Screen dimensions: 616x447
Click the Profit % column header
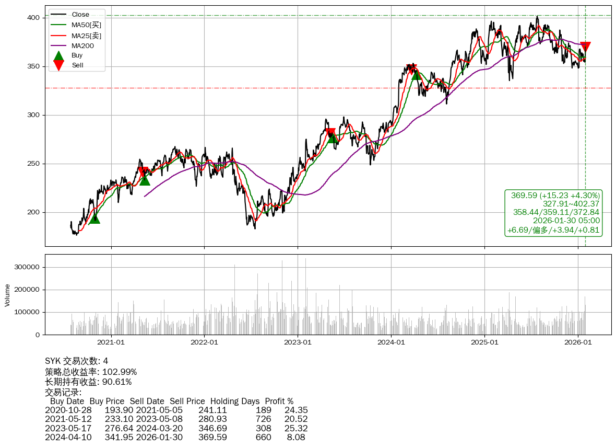point(279,402)
